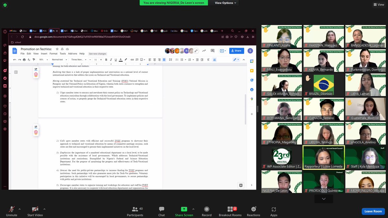Click See new changes link

tap(97, 54)
